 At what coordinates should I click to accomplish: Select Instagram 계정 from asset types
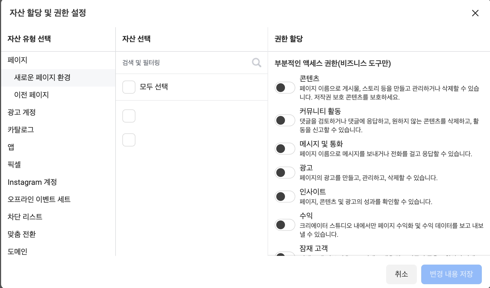click(32, 182)
